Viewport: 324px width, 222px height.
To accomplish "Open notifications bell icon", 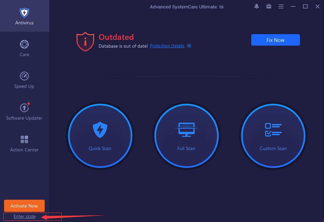I will pyautogui.click(x=257, y=6).
